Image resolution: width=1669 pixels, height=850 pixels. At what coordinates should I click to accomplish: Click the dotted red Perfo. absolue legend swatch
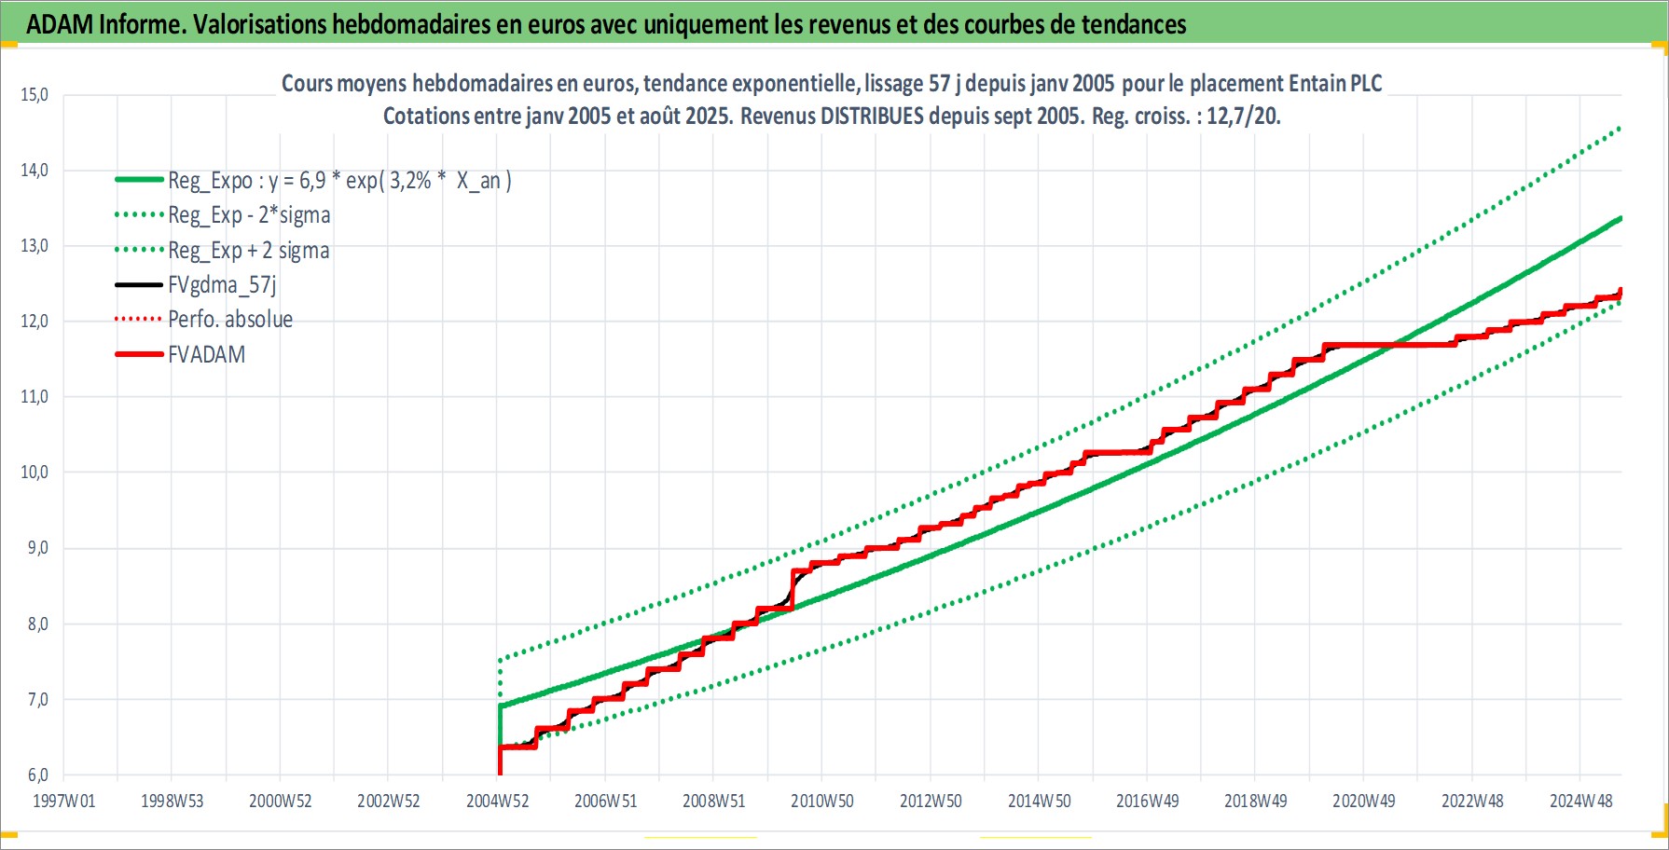[139, 319]
